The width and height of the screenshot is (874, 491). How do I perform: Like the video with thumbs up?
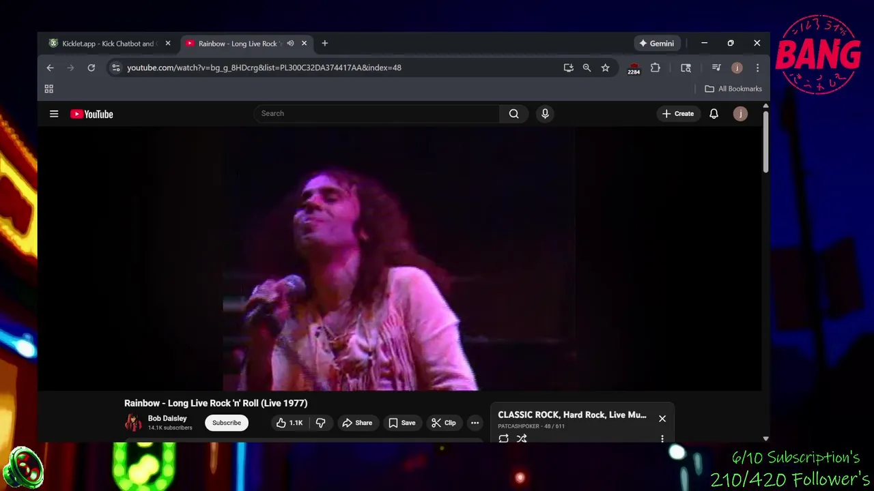(289, 423)
